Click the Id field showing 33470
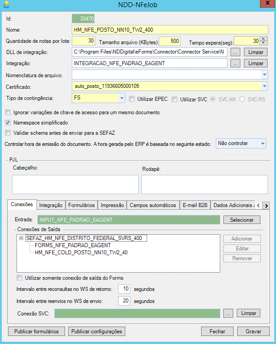276x344 pixels. (83, 19)
